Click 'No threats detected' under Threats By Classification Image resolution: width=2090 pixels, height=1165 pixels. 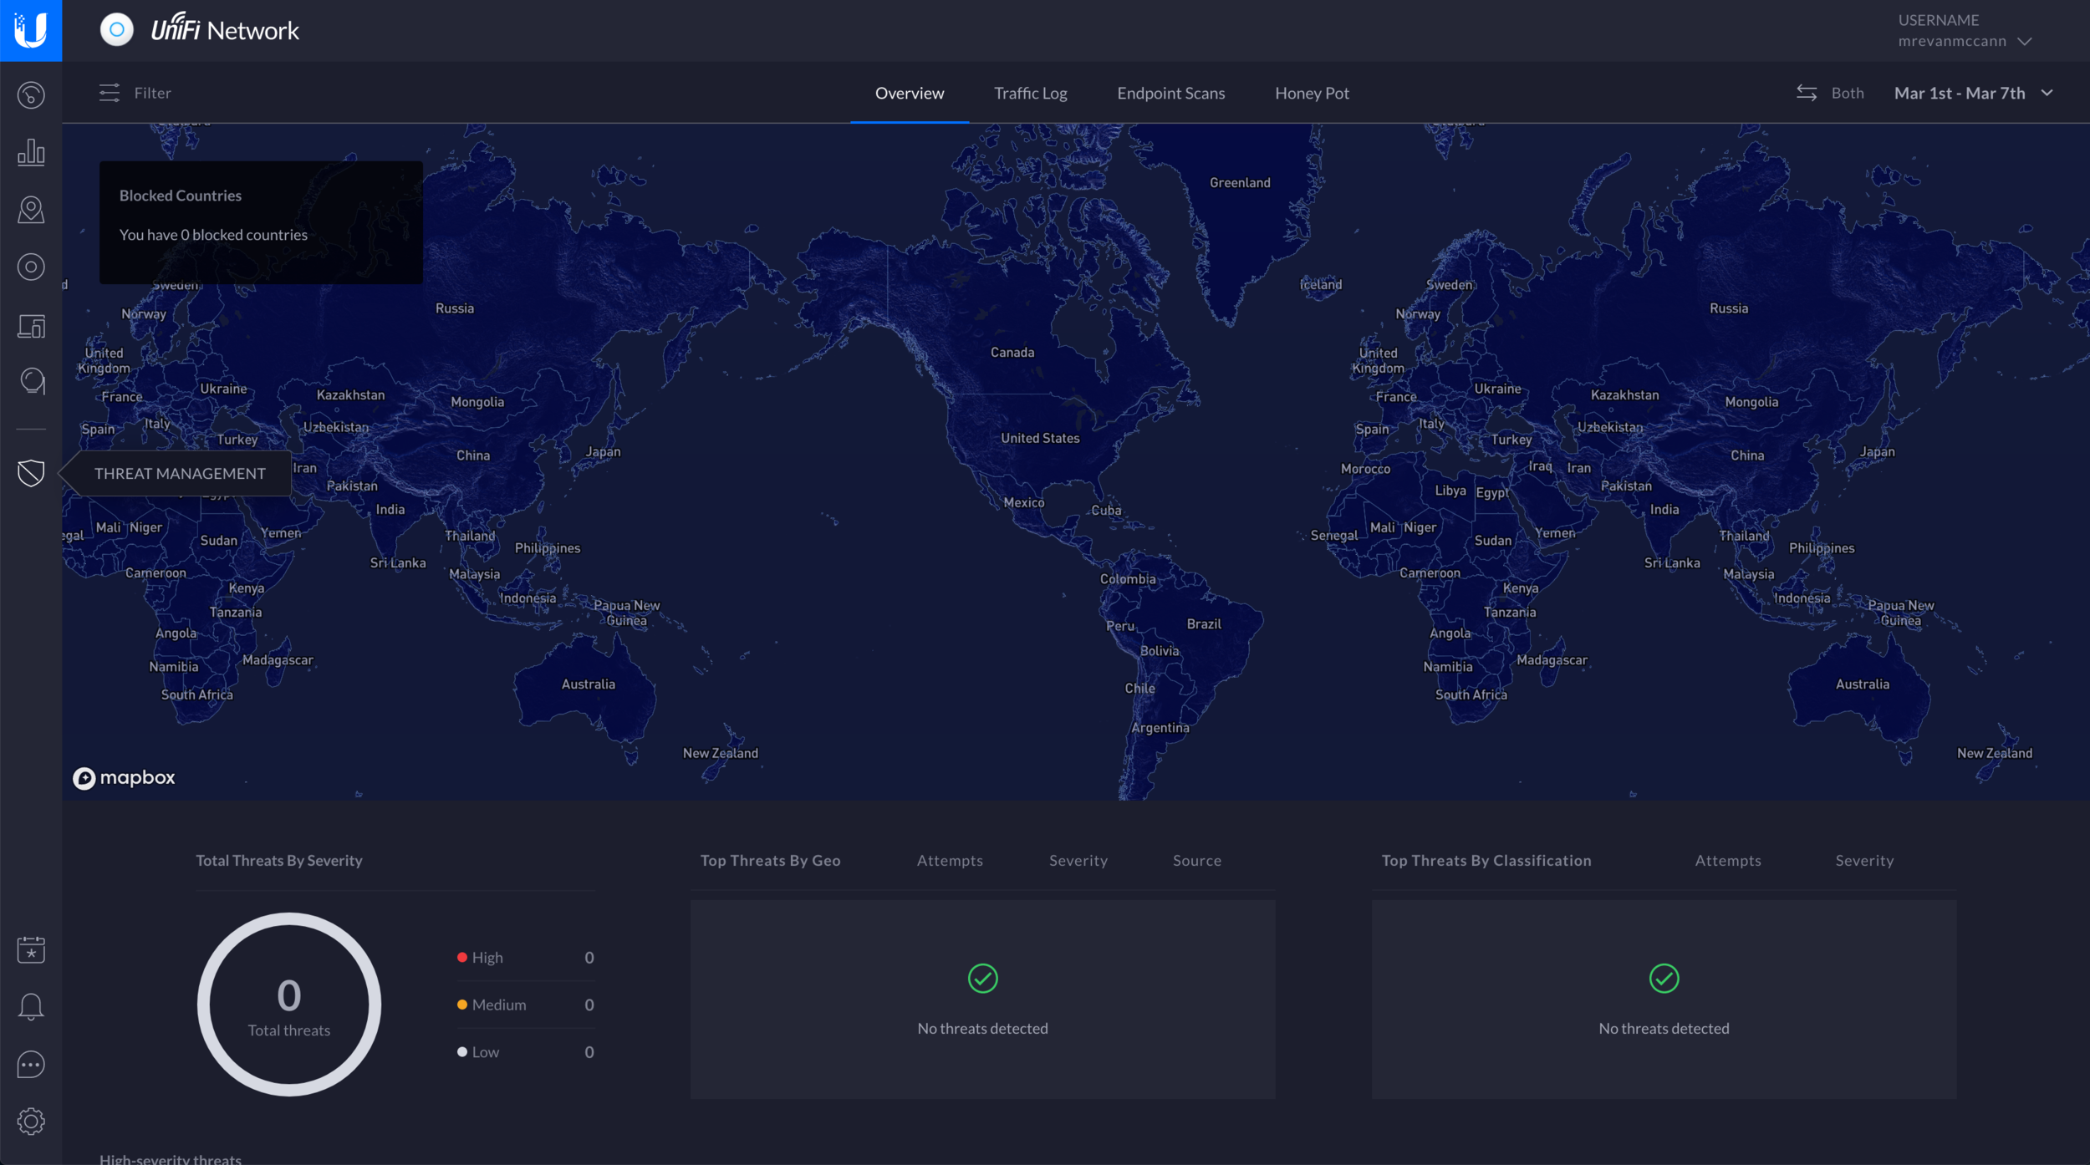(1664, 1029)
